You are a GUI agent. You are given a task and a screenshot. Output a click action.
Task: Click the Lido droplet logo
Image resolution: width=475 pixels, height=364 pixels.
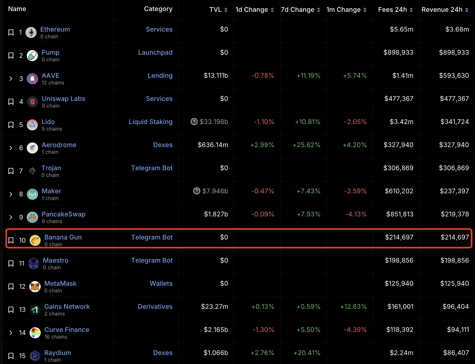(x=32, y=125)
